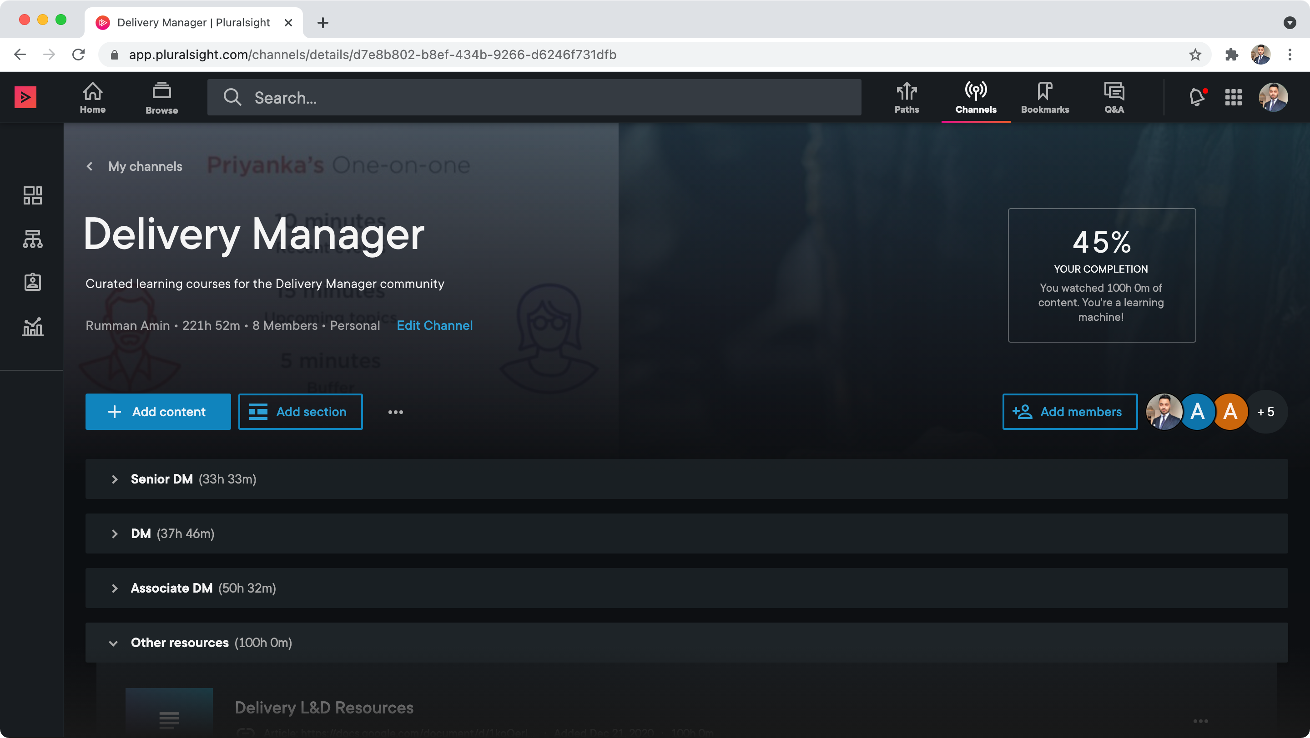Screen dimensions: 1310x738
Task: Open the browser extensions puzzle icon
Action: [1231, 55]
